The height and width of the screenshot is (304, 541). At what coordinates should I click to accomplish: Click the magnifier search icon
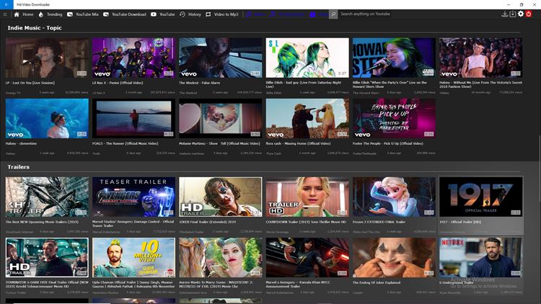pyautogui.click(x=333, y=14)
